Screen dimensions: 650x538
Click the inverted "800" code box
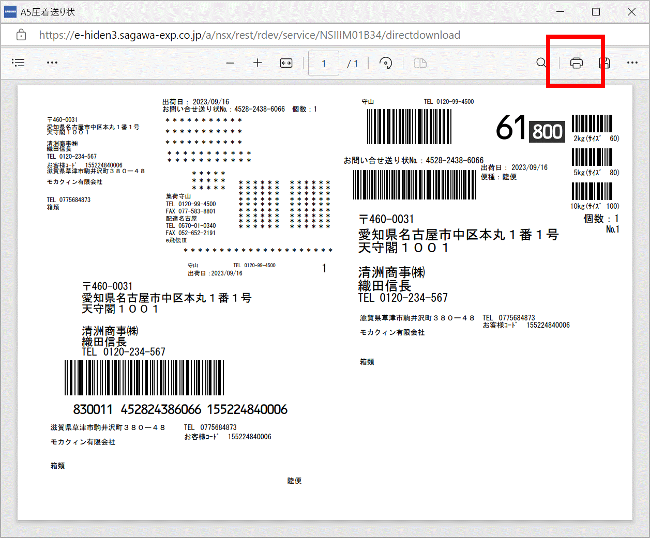point(548,132)
